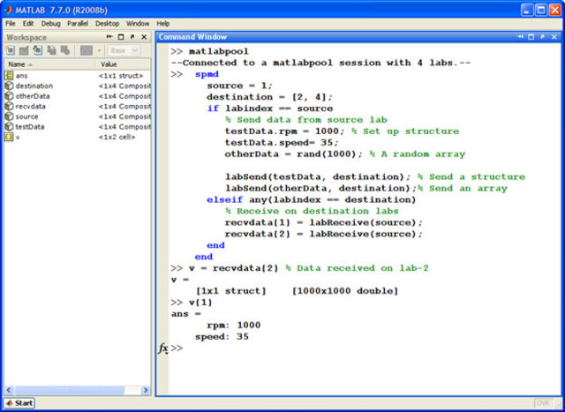This screenshot has height=412, width=565.
Task: Minimize the Command Window panel
Action: (x=520, y=37)
